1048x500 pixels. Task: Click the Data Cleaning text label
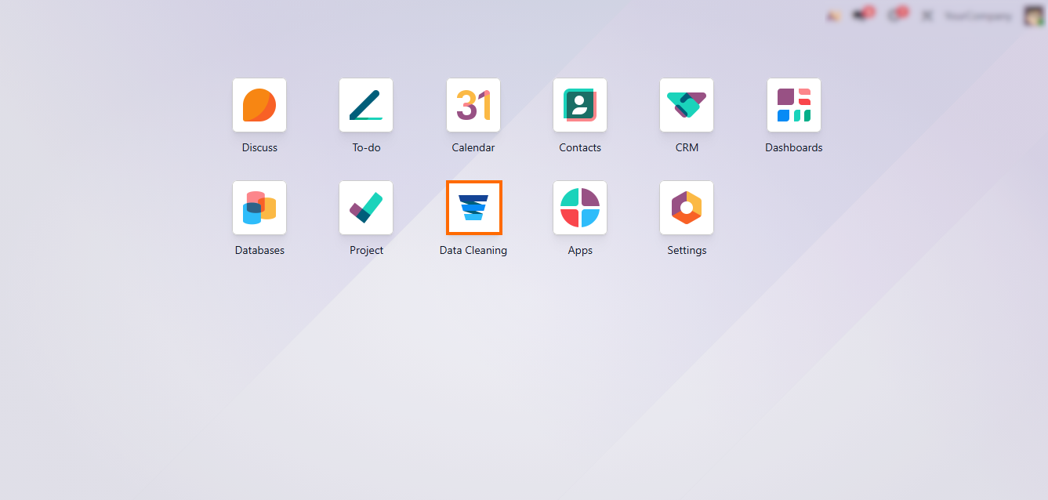tap(473, 251)
